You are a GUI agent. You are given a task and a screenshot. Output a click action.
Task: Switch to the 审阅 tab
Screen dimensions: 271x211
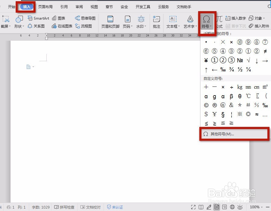[x=79, y=7]
